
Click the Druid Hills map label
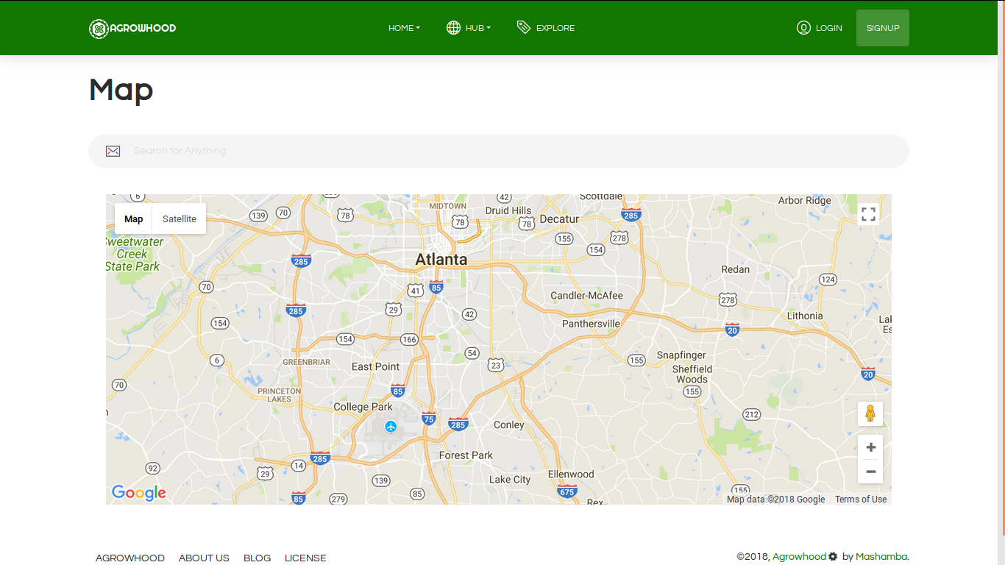[508, 210]
